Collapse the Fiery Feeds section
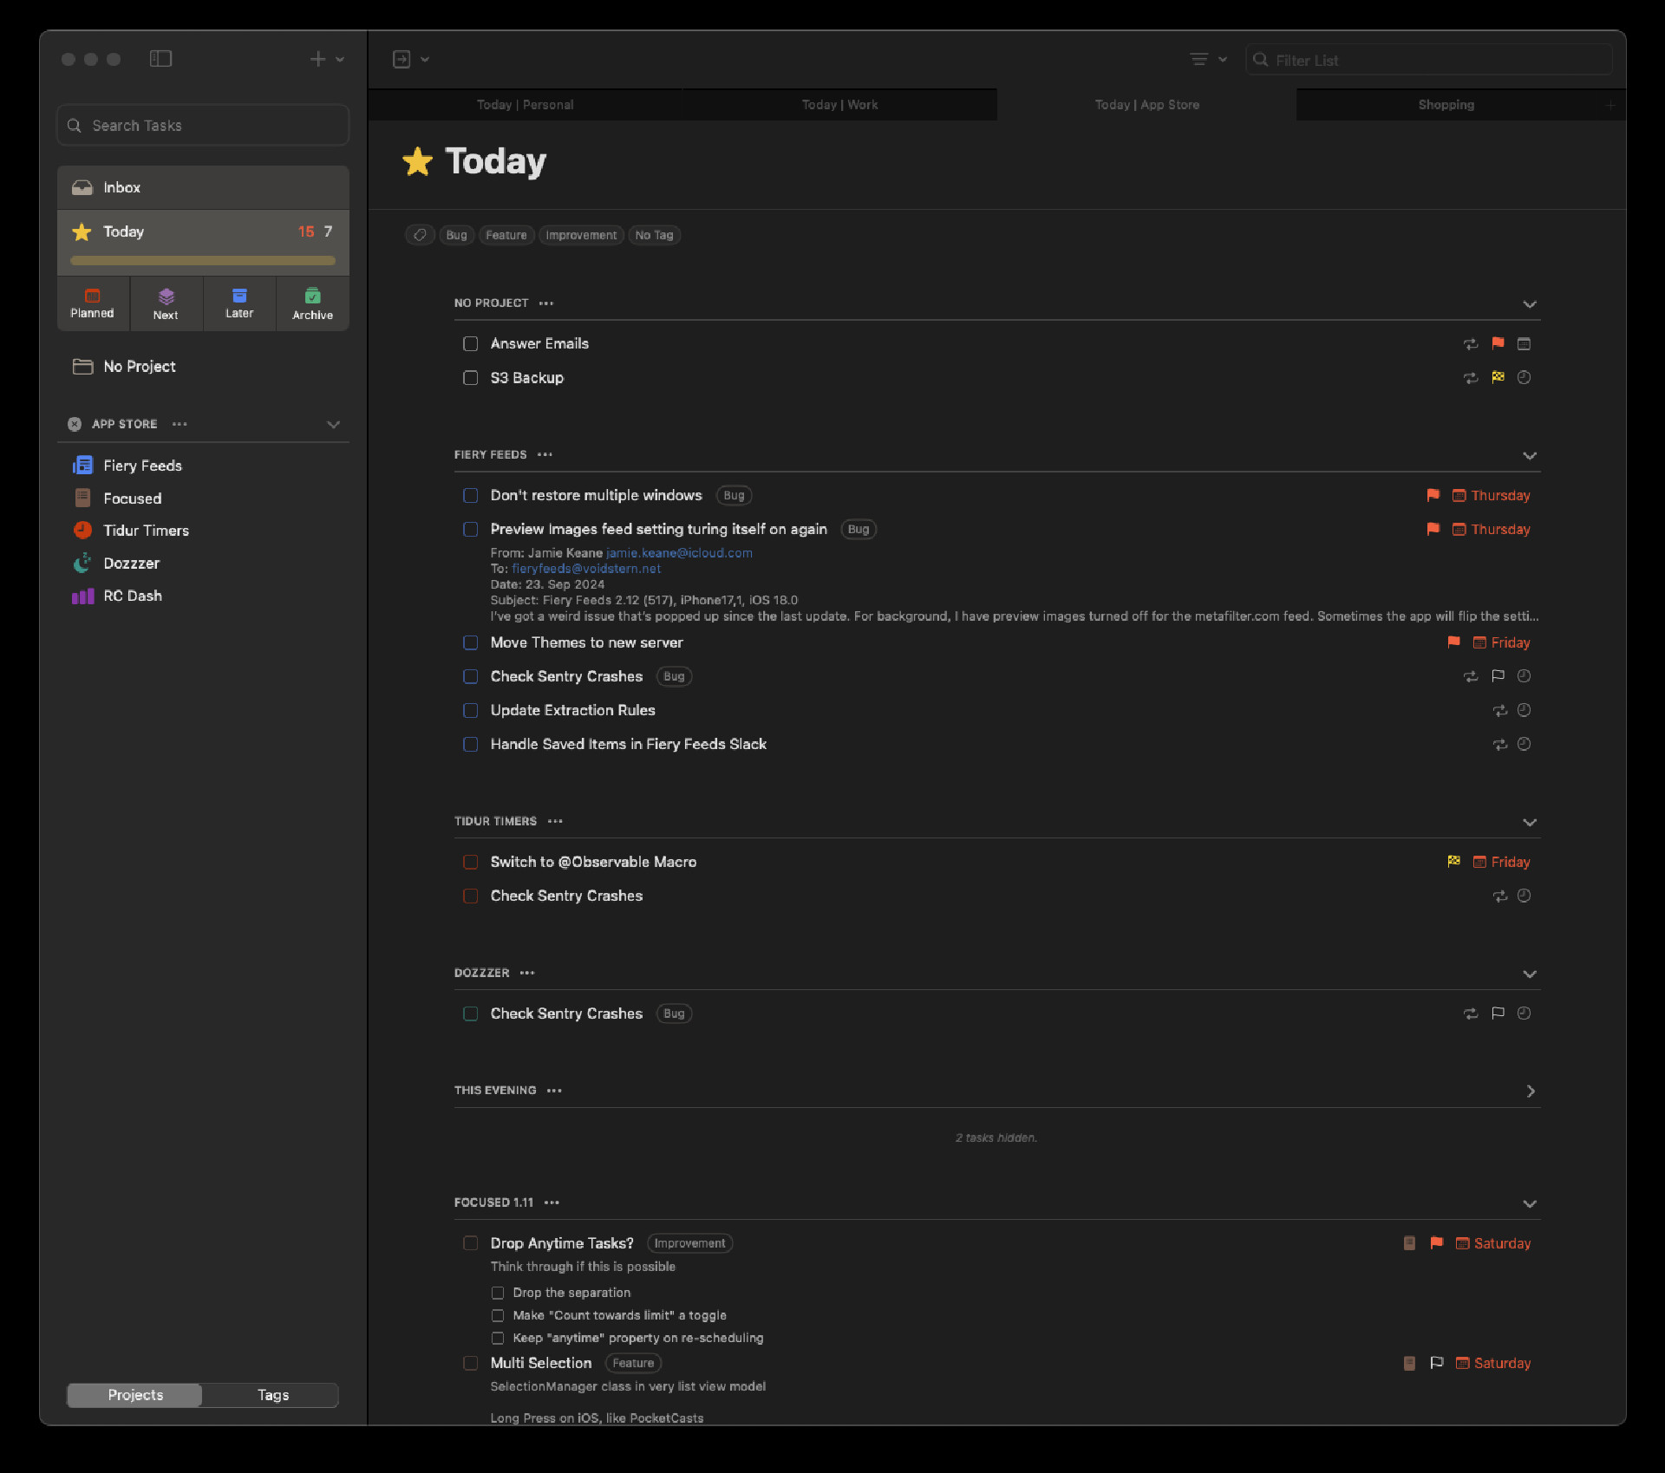Image resolution: width=1665 pixels, height=1473 pixels. 1530,455
